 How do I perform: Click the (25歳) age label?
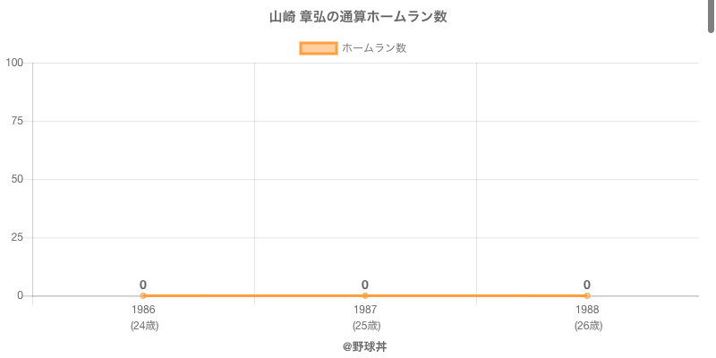pyautogui.click(x=365, y=326)
